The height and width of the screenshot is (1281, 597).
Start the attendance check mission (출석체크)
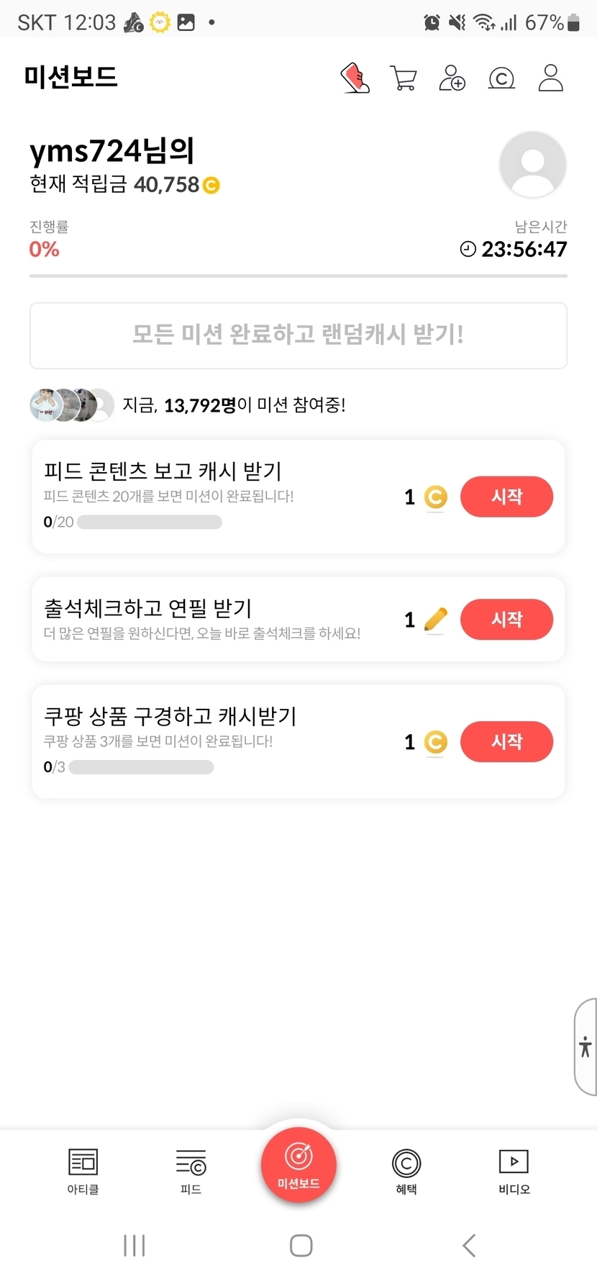coord(506,619)
